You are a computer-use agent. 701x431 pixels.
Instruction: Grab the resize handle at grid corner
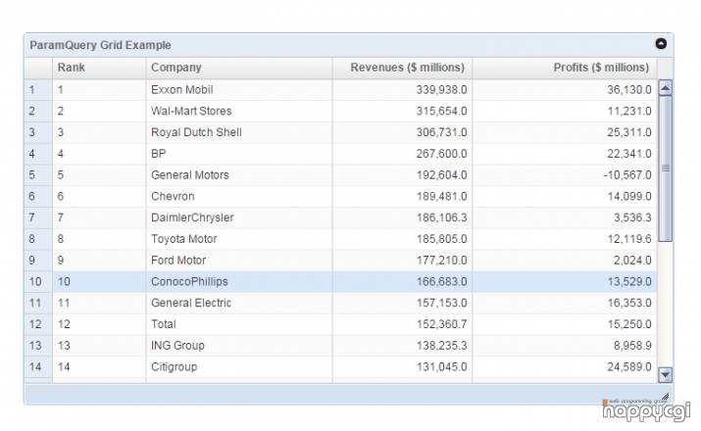665,396
